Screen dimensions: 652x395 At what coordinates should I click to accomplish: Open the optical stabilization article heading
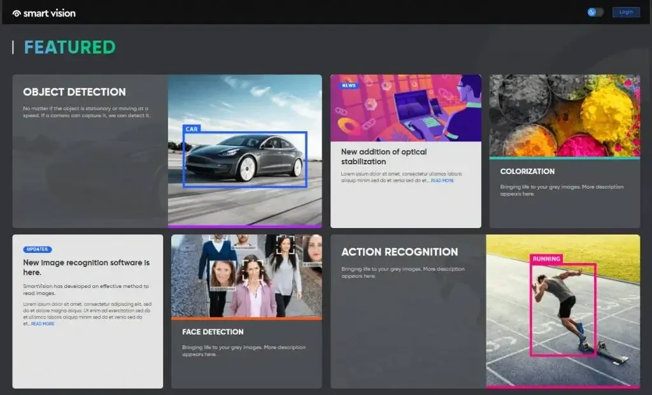[384, 157]
